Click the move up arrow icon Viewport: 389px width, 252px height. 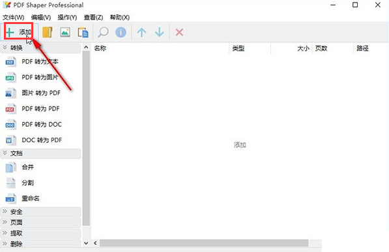[141, 32]
